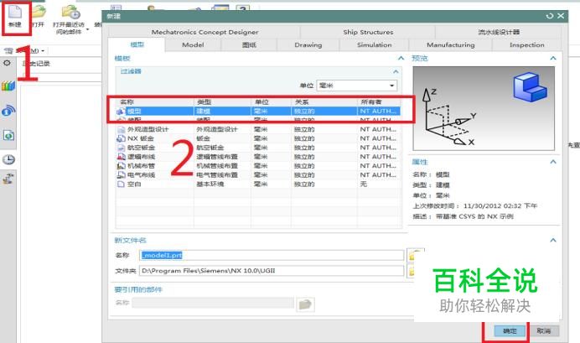Click the 确定 OK button
The height and width of the screenshot is (343, 580).
(510, 330)
